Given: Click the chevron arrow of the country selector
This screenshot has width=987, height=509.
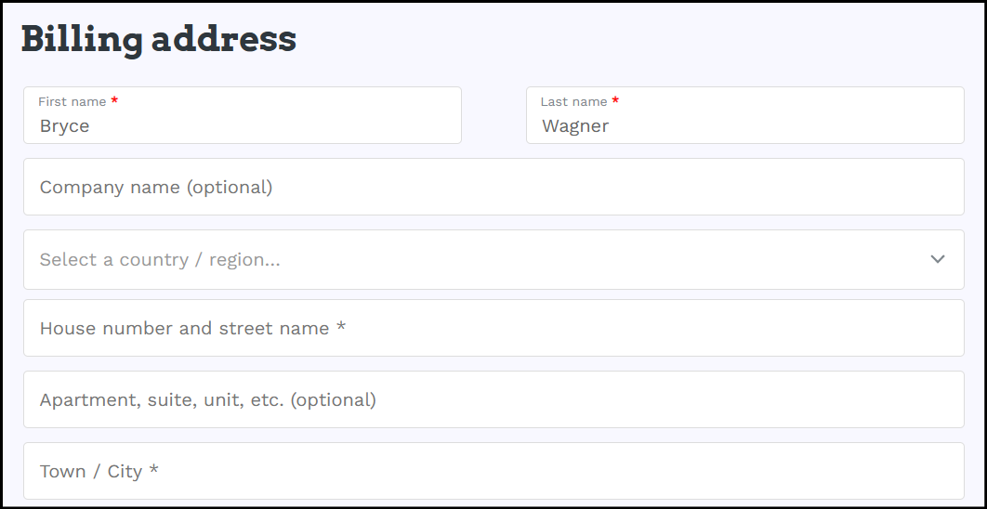Looking at the screenshot, I should point(937,259).
